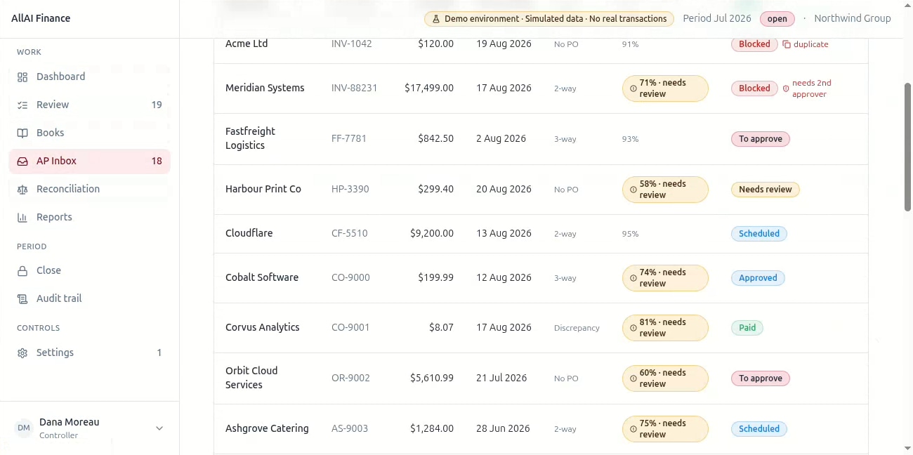Image resolution: width=913 pixels, height=455 pixels.
Task: Click the Harbour Print Co vendor name
Action: (x=263, y=190)
